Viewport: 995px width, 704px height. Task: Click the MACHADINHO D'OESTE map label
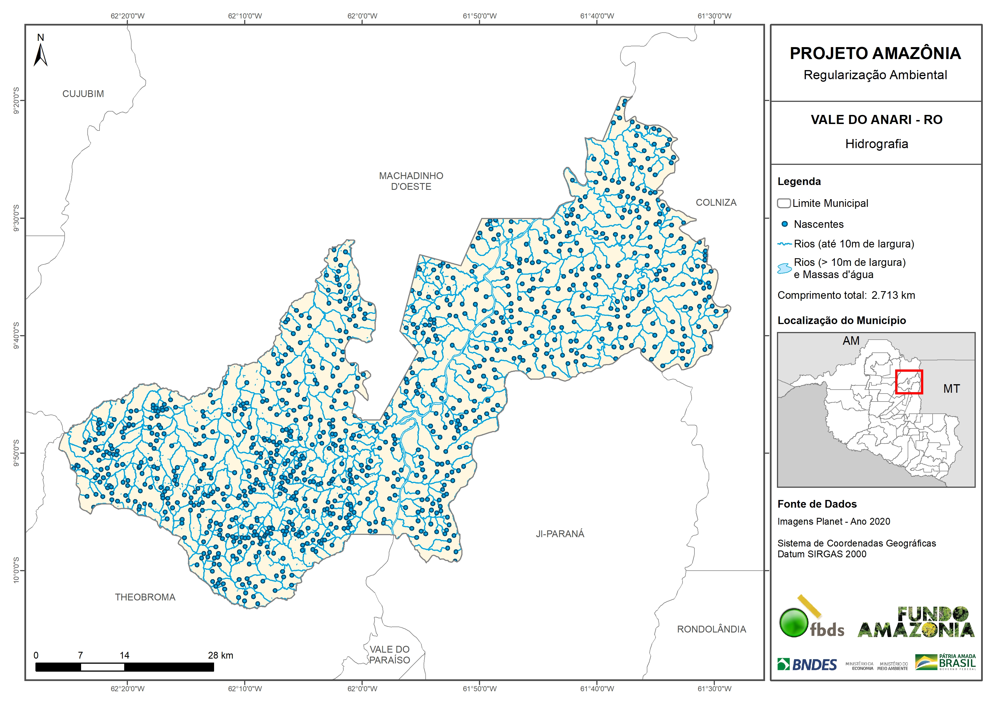[x=411, y=181]
